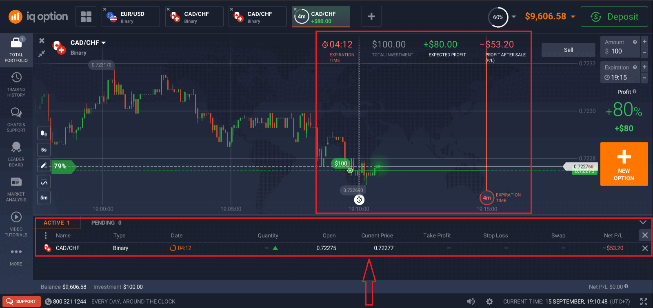Collapse the active positions panel
This screenshot has width=653, height=308.
click(x=643, y=222)
